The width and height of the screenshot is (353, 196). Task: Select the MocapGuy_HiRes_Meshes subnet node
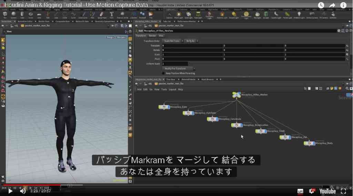pos(236,95)
